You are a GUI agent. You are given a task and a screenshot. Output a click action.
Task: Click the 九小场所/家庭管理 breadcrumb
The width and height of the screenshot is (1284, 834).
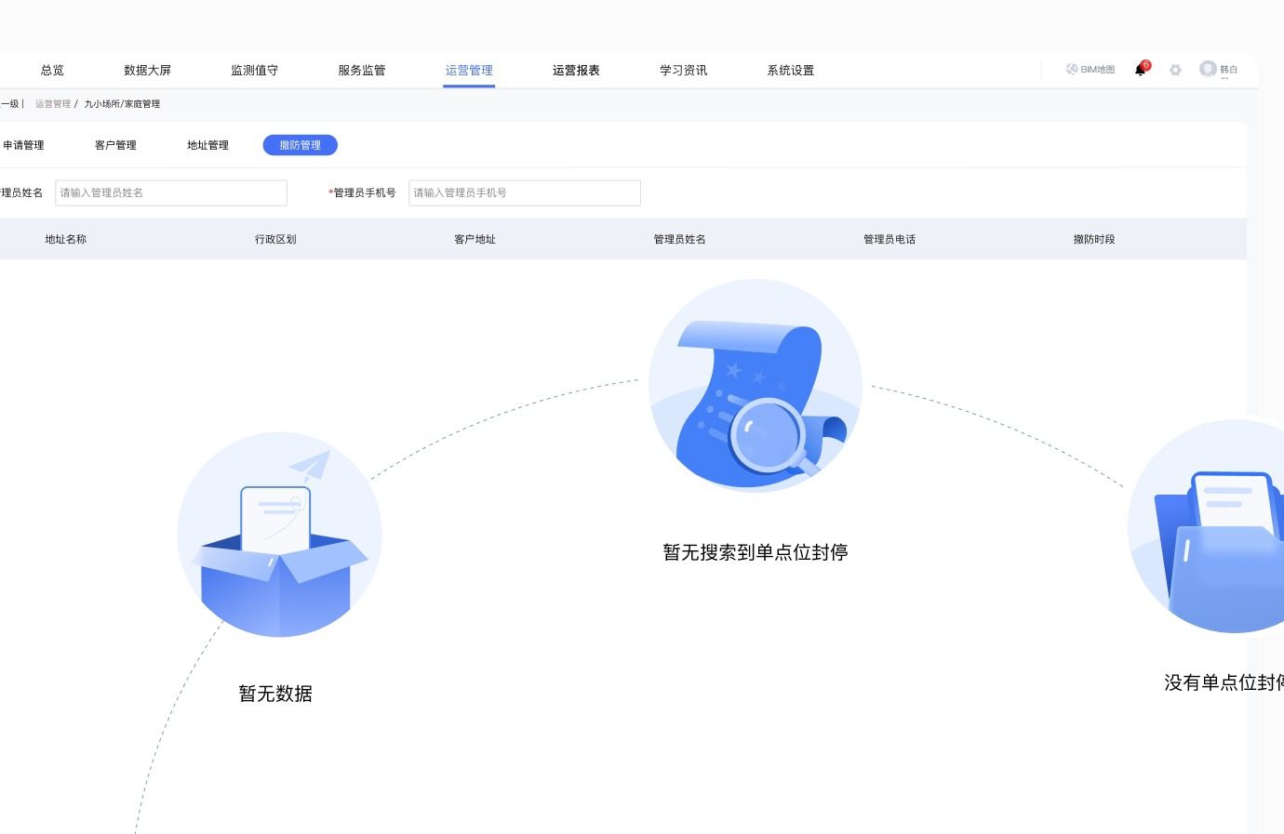click(122, 104)
